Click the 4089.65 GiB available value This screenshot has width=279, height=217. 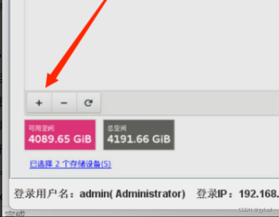pos(60,139)
